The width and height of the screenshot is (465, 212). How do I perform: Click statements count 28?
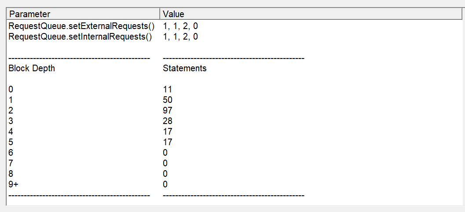pos(168,121)
